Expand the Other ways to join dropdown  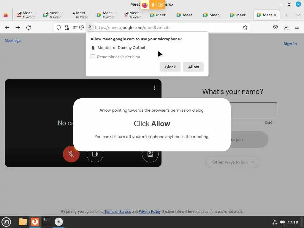[233, 162]
